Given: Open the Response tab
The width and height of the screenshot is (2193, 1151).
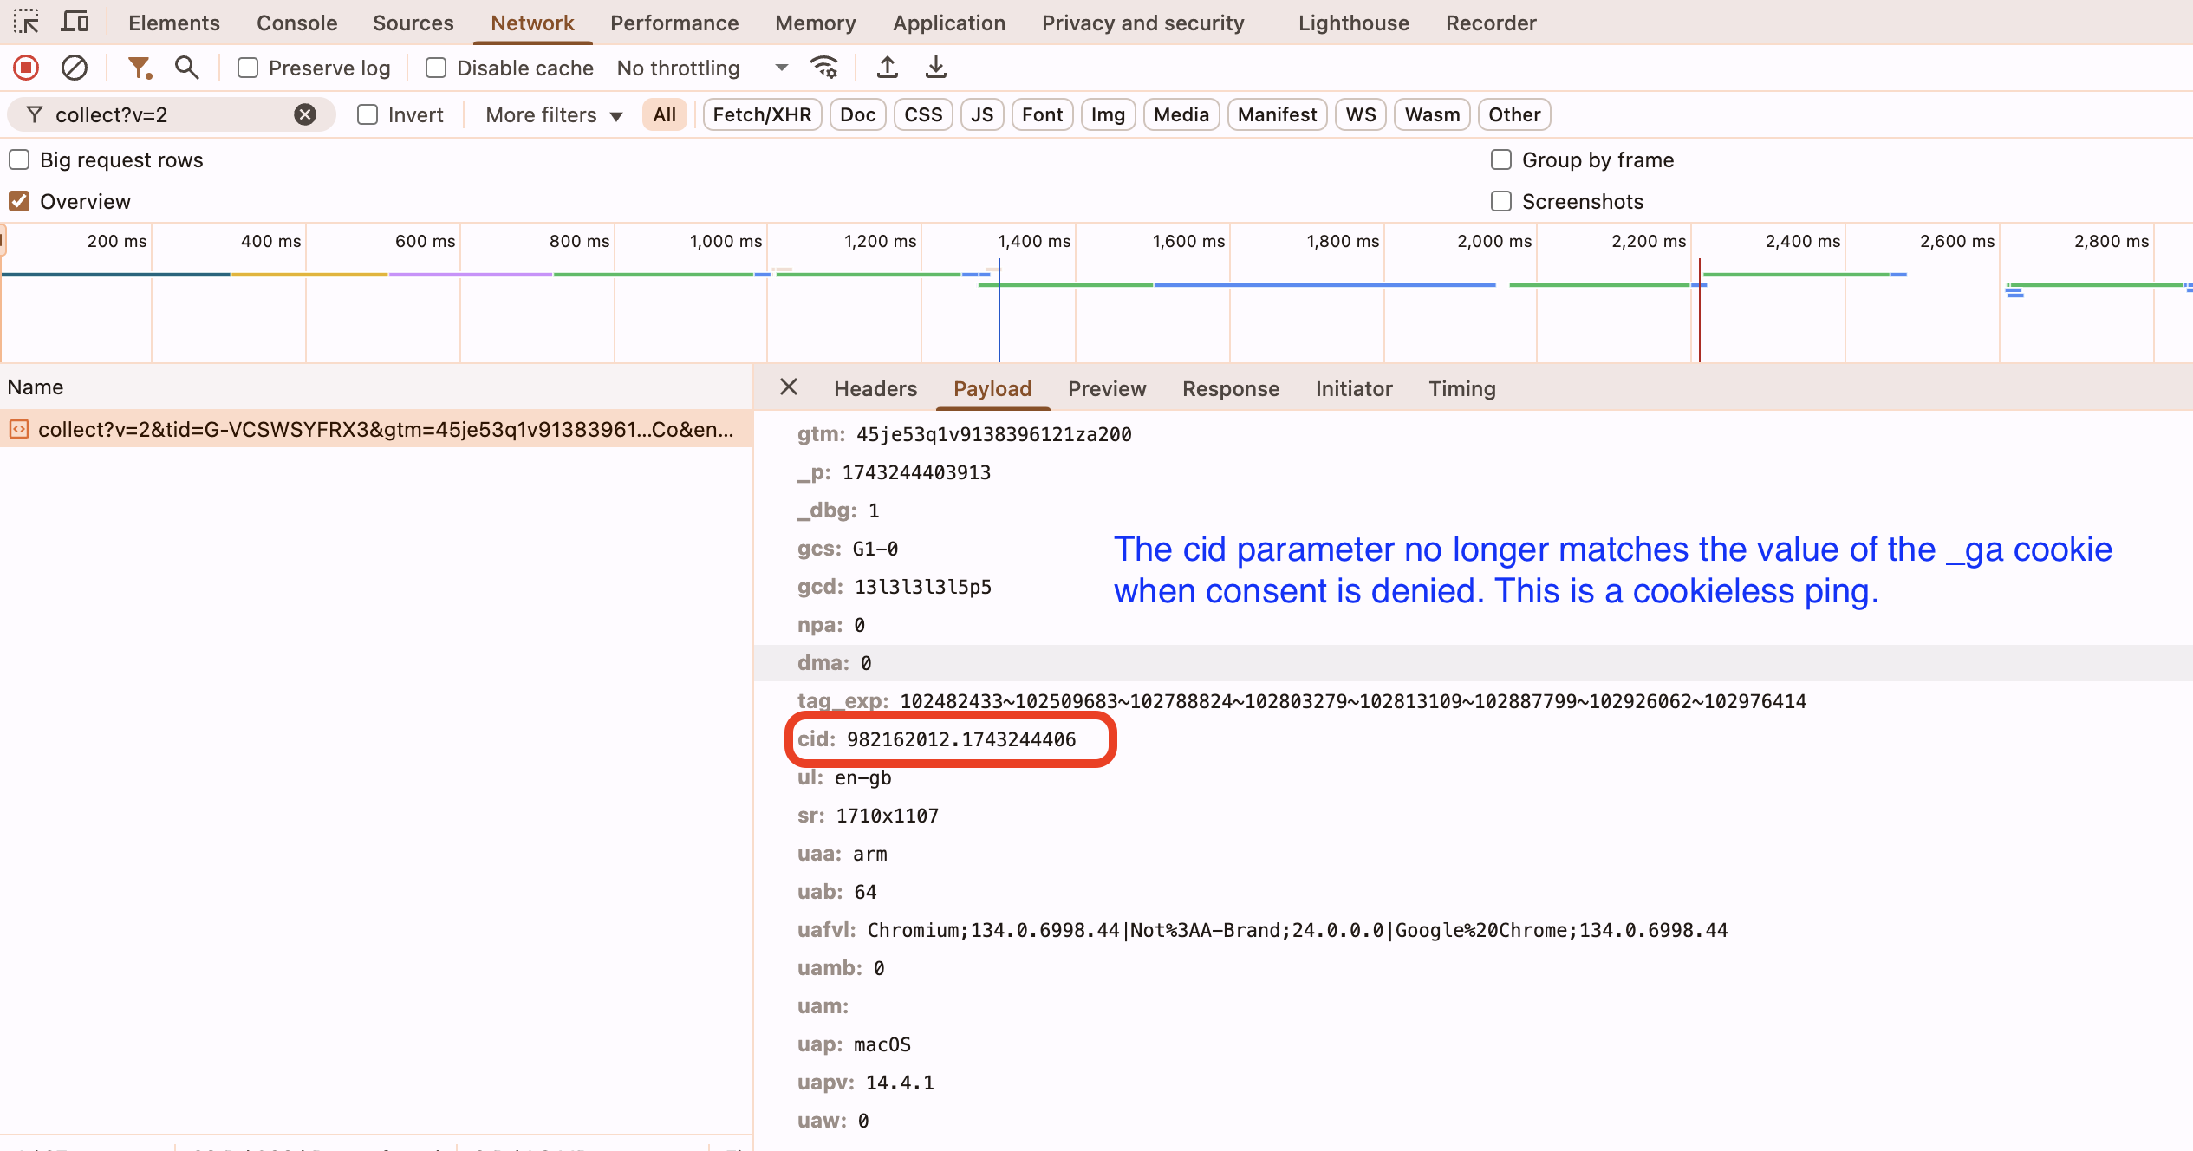Looking at the screenshot, I should pyautogui.click(x=1231, y=388).
